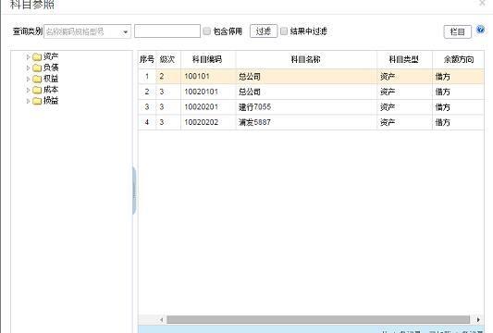Expand the 权益 tree node
The height and width of the screenshot is (333, 493).
click(x=28, y=79)
